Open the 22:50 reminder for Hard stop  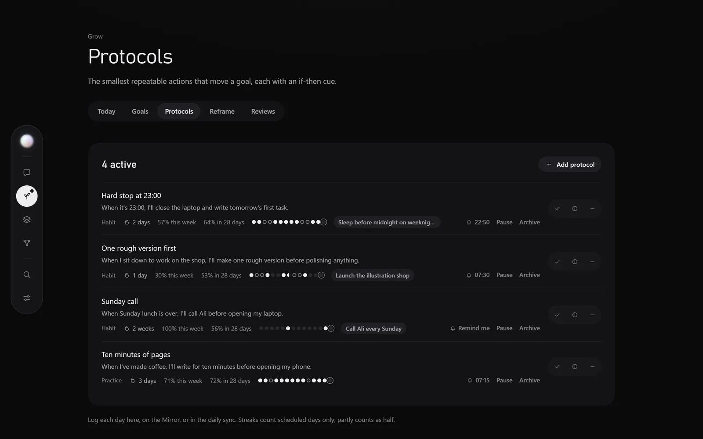coord(478,222)
